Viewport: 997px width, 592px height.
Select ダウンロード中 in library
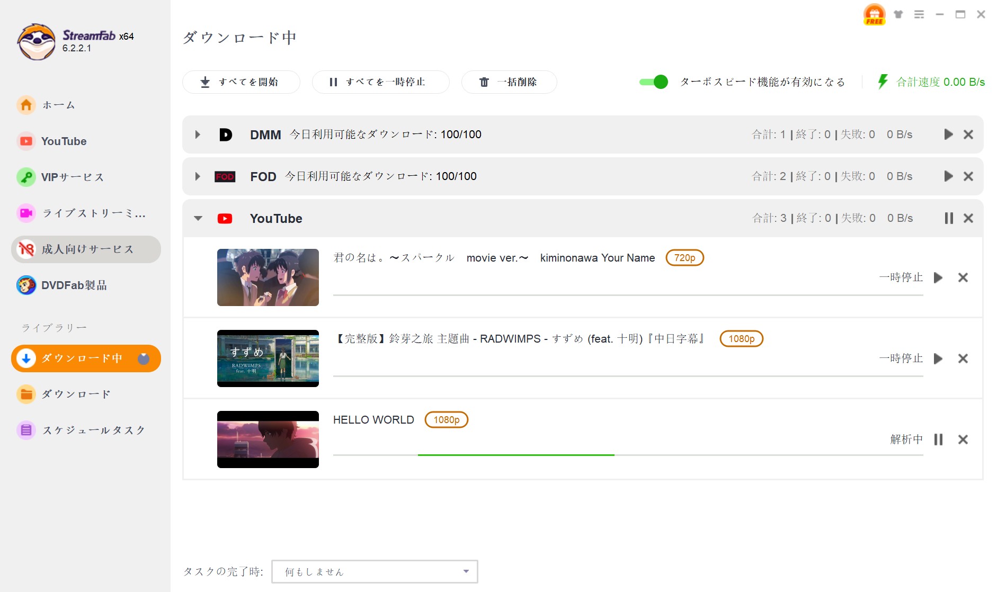click(x=86, y=358)
